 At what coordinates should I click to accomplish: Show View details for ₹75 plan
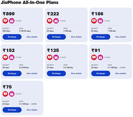click(32, 110)
